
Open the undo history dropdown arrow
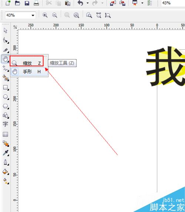(88, 3)
